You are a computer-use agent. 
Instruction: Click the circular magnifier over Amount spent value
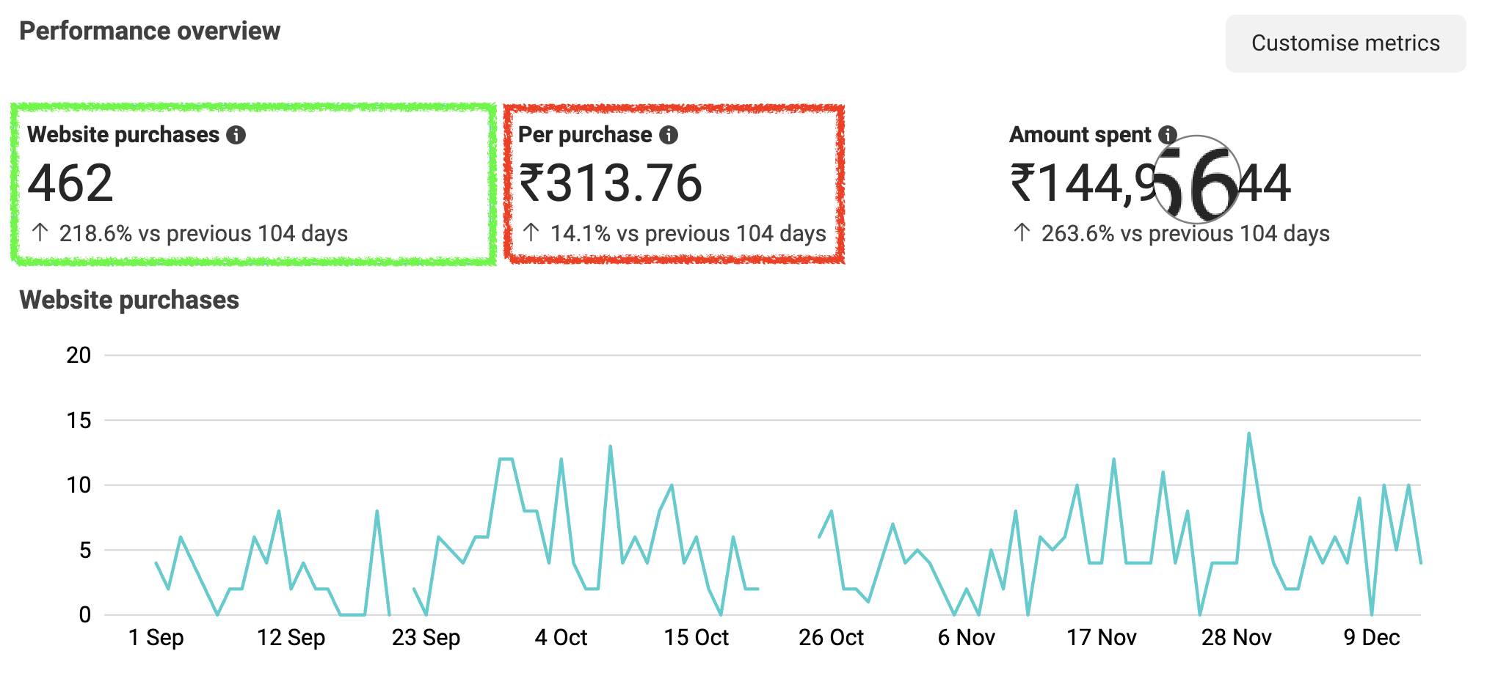point(1196,180)
